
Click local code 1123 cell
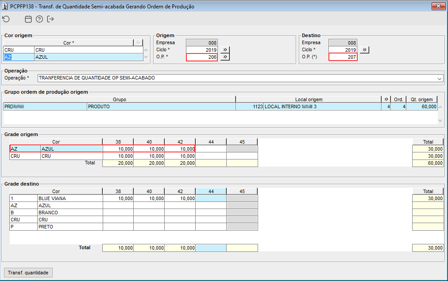click(250, 106)
